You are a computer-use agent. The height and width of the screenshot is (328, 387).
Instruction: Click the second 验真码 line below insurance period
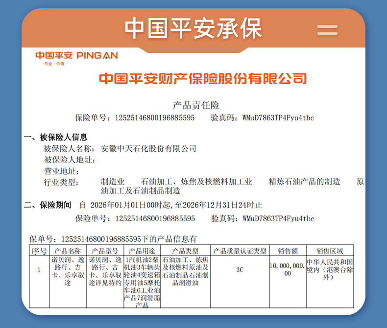tap(263, 218)
